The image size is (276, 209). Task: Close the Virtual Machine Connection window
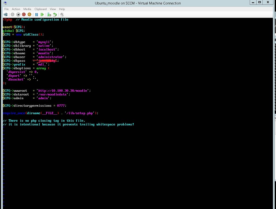(x=268, y=2)
